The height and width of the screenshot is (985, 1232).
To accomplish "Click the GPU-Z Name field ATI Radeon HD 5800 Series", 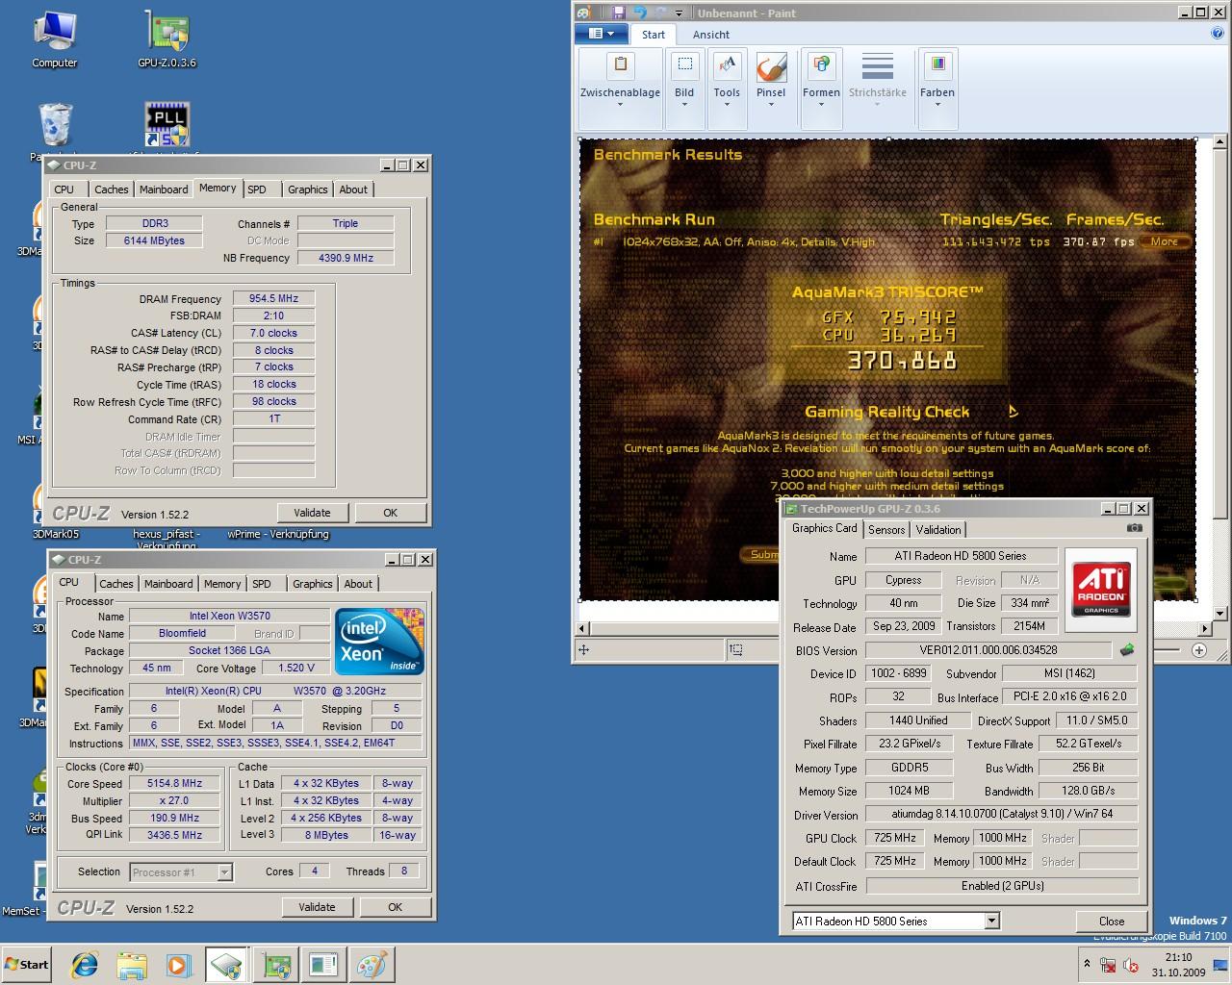I will coord(961,556).
